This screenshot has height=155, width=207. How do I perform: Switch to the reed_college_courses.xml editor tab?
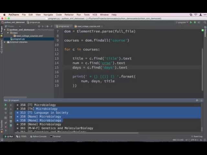coord(88,26)
